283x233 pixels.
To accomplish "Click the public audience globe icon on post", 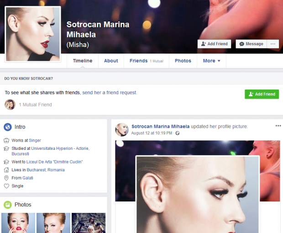I will (x=178, y=133).
